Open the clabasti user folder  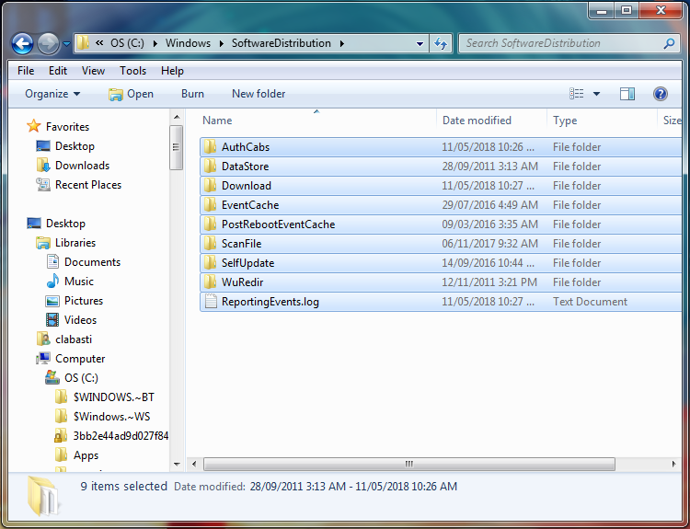coord(64,339)
